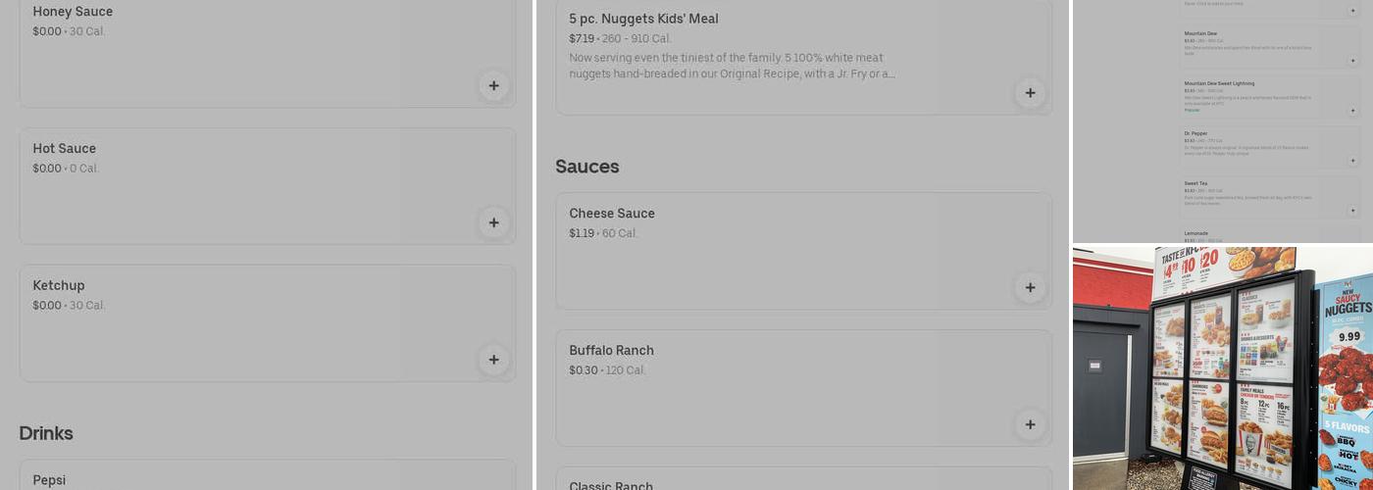Add Honey Sauce to the order
The width and height of the screenshot is (1373, 490).
coord(493,85)
